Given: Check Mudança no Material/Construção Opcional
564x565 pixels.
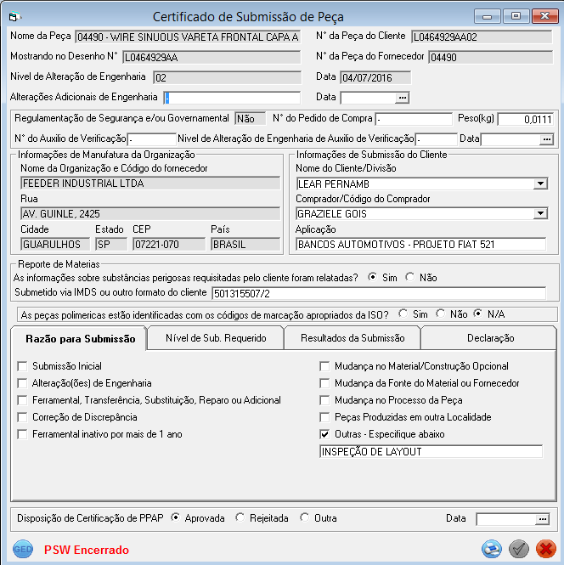Looking at the screenshot, I should tap(324, 366).
